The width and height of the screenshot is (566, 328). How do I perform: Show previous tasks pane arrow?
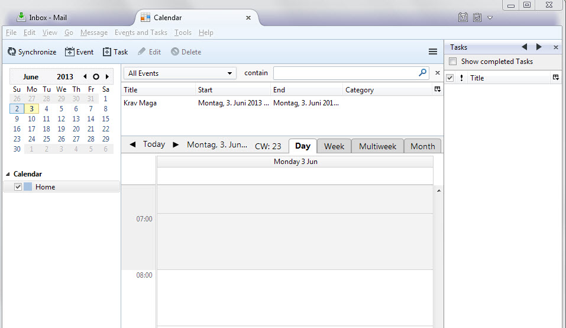tap(525, 47)
